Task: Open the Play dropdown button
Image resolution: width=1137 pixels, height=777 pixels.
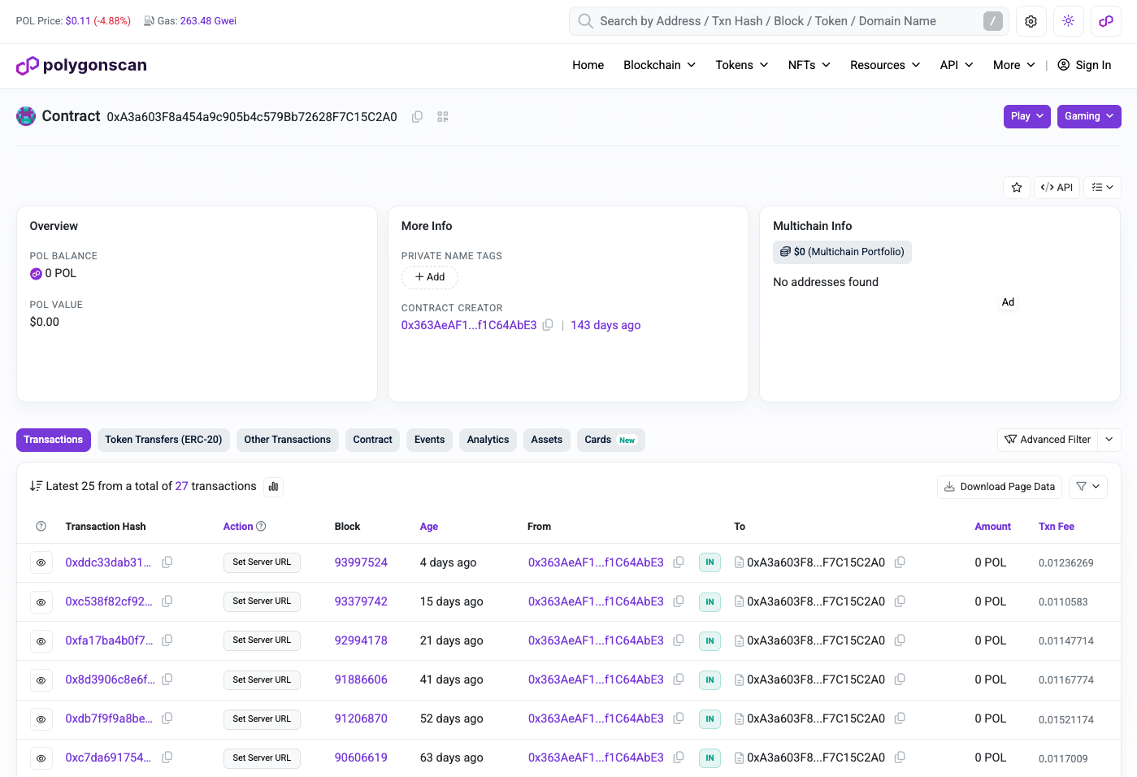Action: pyautogui.click(x=1027, y=116)
